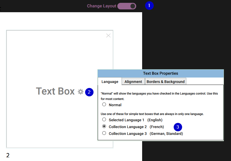Click the blue step 3 marker
Screen dimensions: 231x161
click(x=178, y=127)
